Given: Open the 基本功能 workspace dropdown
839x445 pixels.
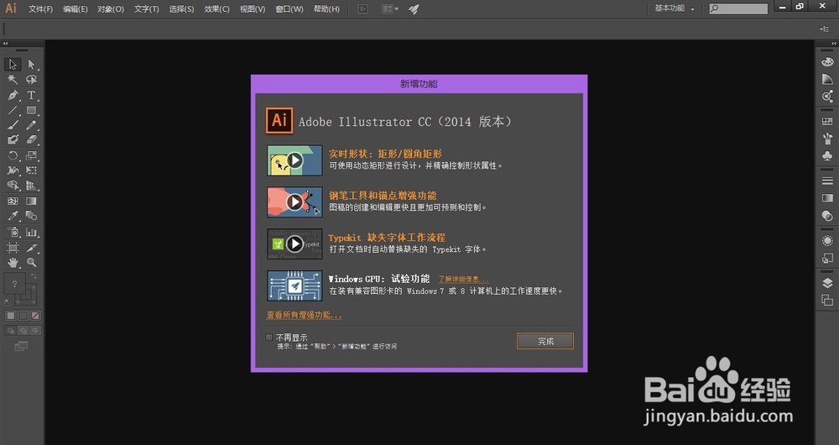Looking at the screenshot, I should coord(675,8).
